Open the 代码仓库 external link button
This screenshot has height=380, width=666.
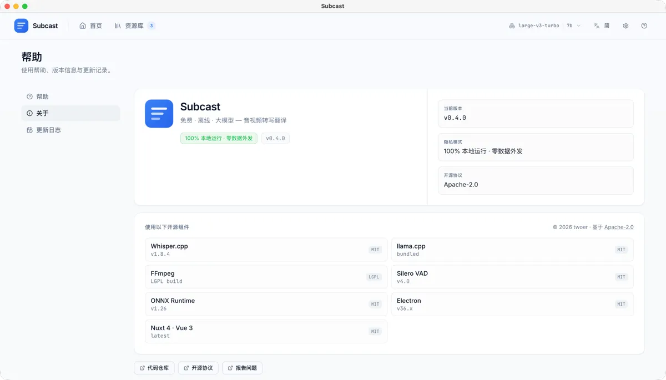(154, 368)
